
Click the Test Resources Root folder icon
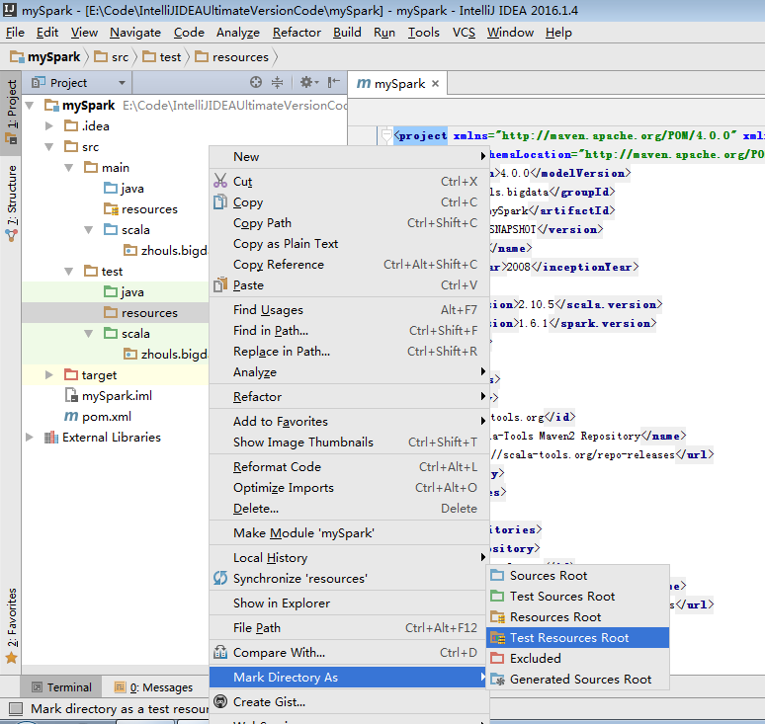point(497,638)
